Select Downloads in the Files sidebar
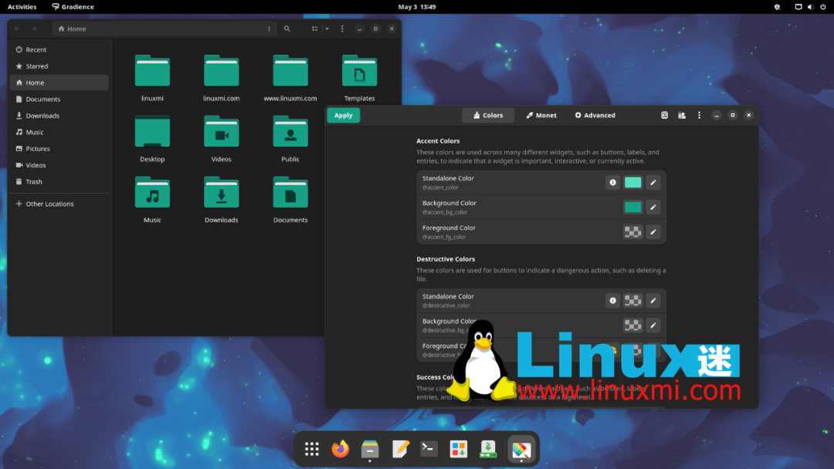The image size is (834, 469). [42, 116]
